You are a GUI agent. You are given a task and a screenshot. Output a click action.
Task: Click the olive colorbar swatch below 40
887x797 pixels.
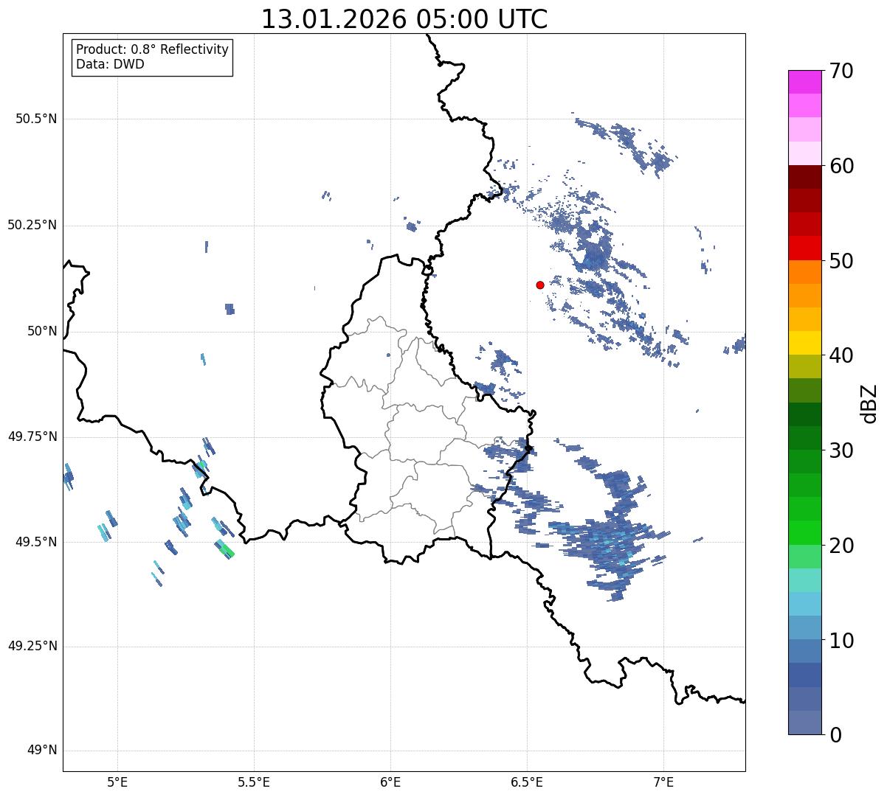point(804,366)
